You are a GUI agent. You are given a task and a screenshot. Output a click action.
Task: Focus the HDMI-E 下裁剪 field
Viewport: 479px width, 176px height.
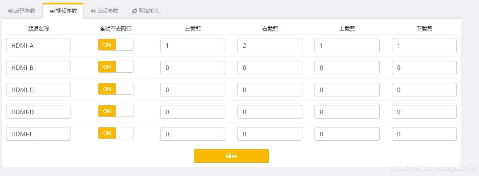(x=424, y=134)
